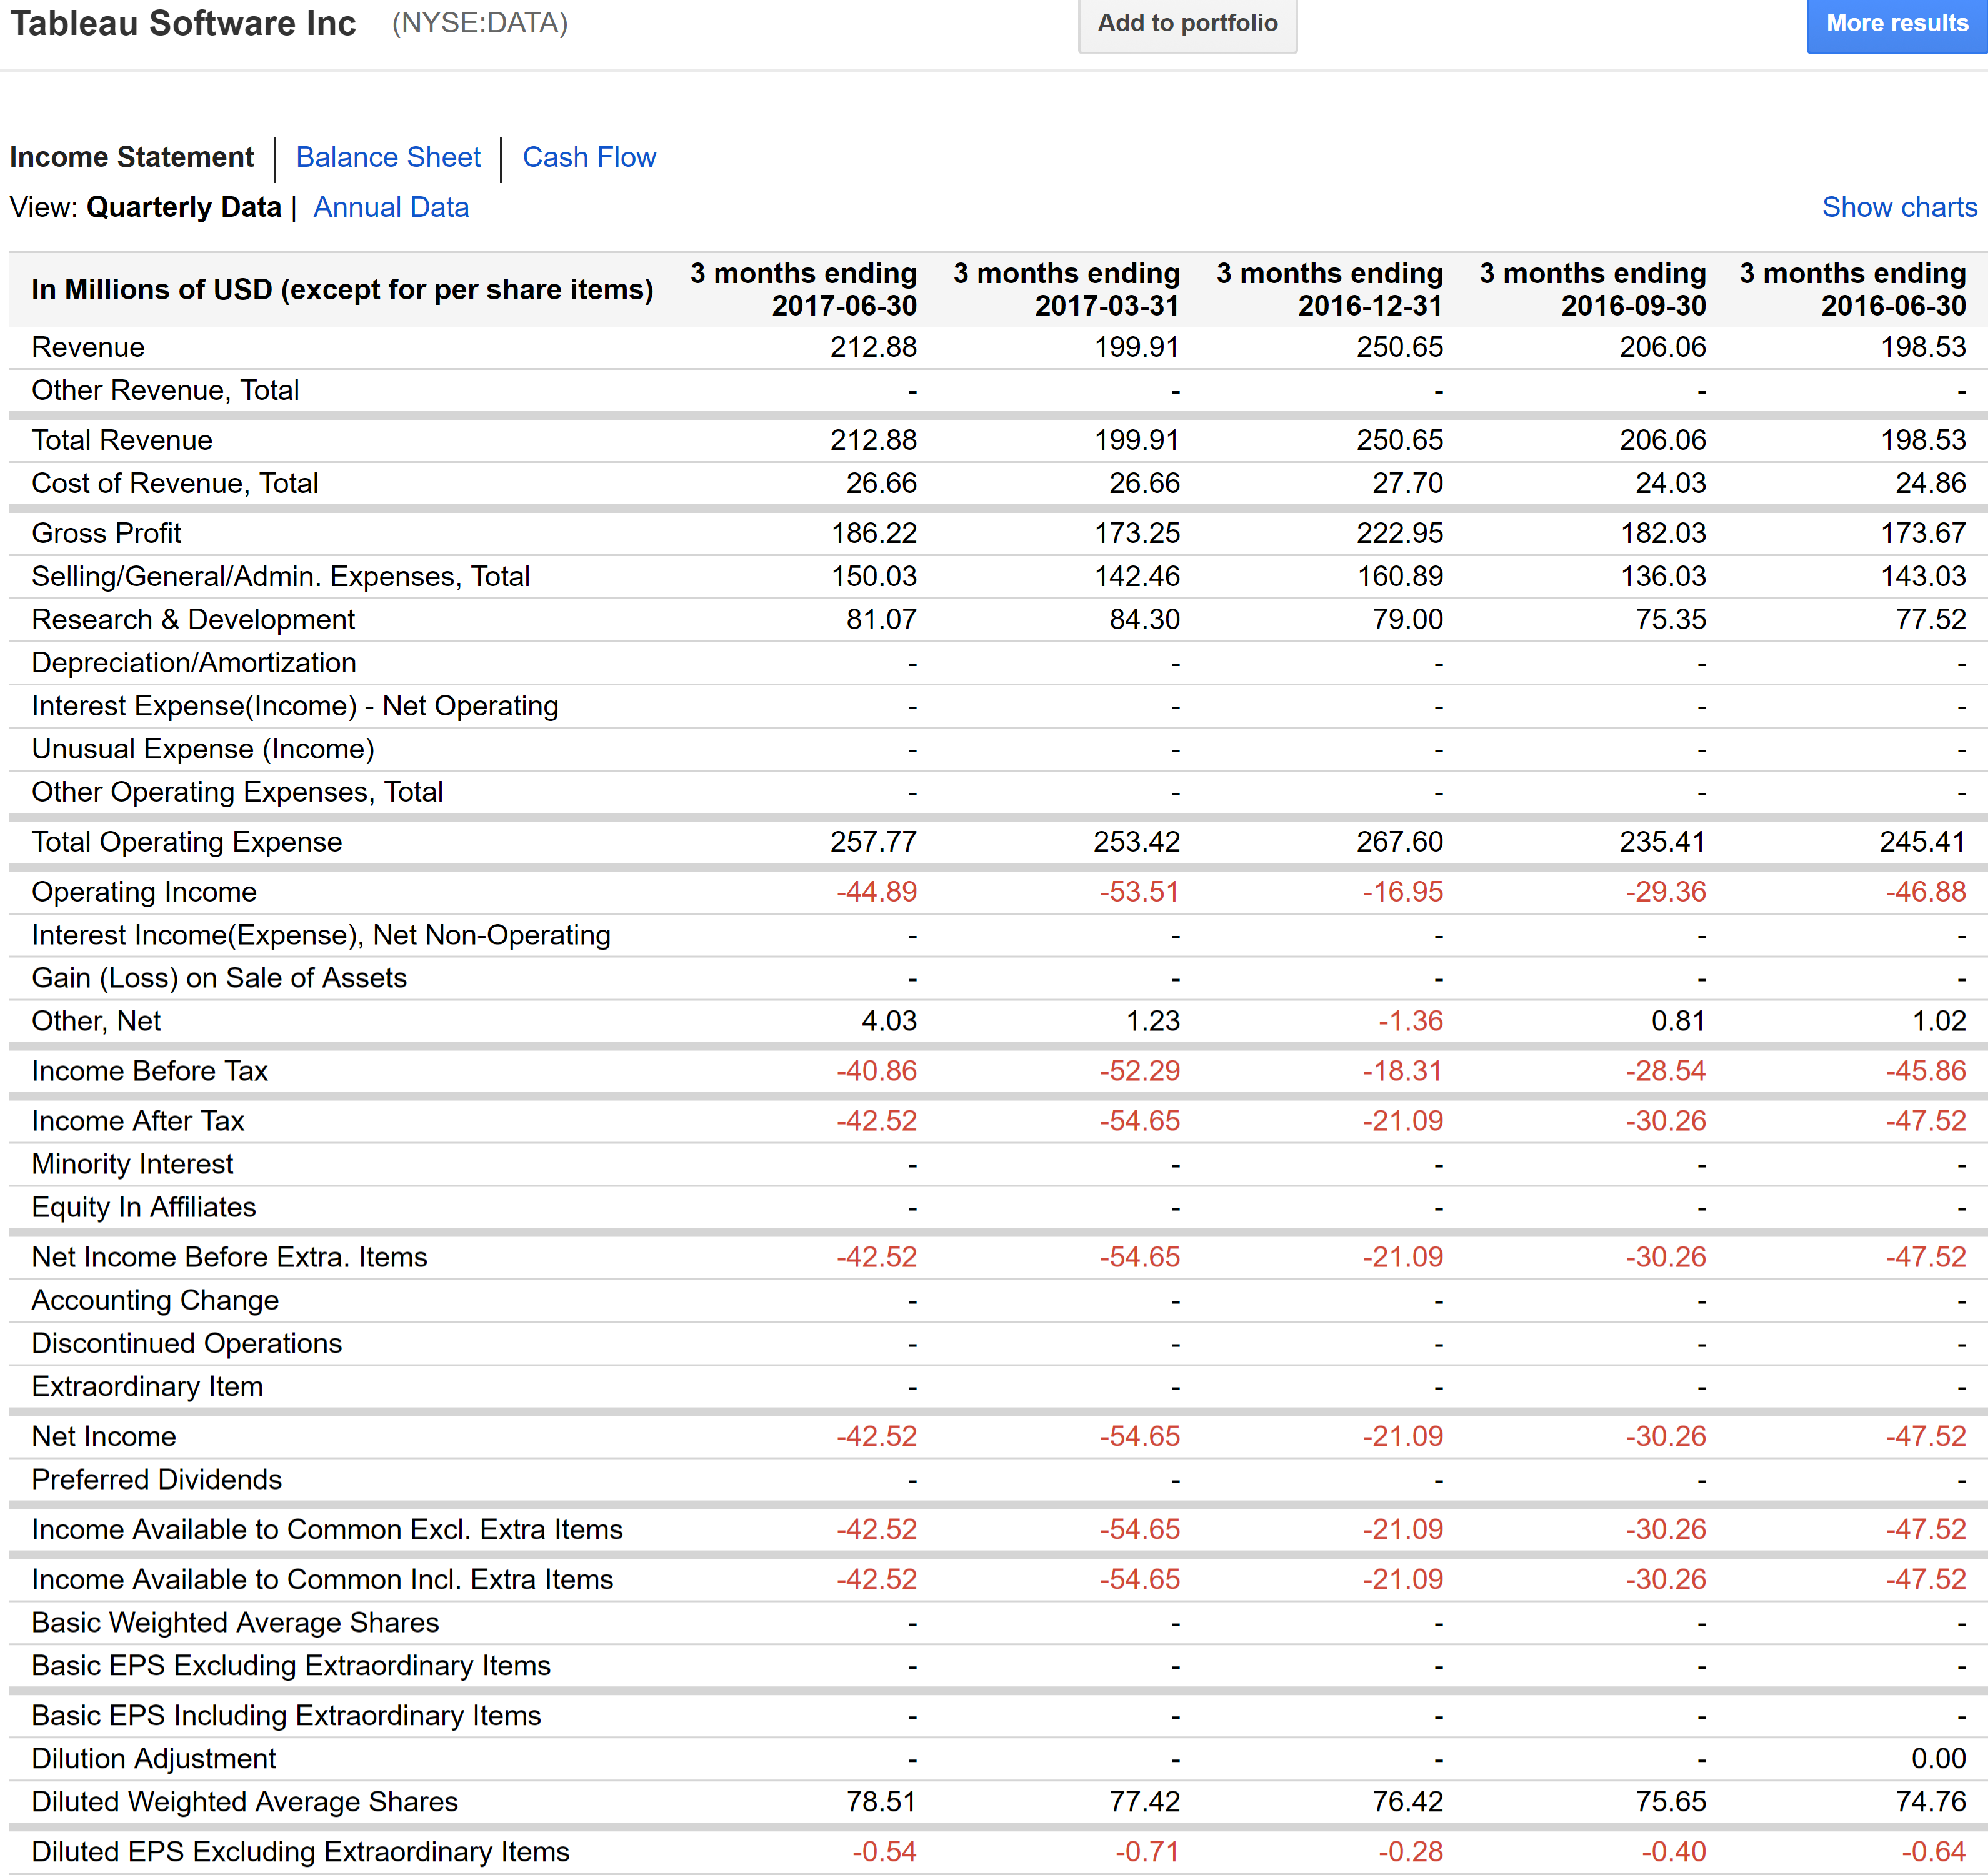Click Other, Net value -1.36
The image size is (1988, 1875).
[1410, 1022]
